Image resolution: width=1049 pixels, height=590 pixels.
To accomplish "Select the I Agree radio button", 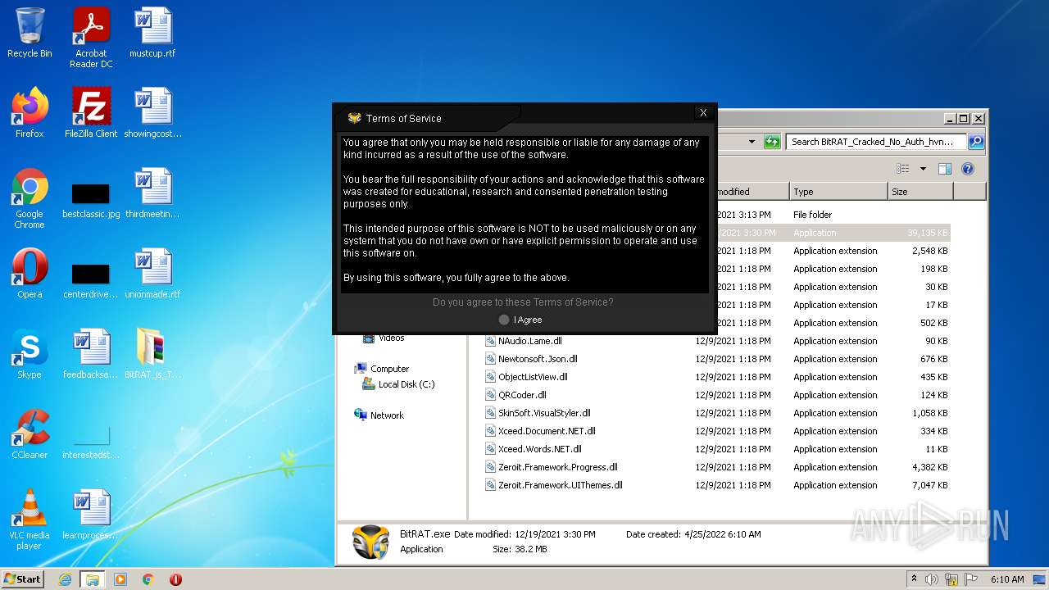I will tap(504, 320).
